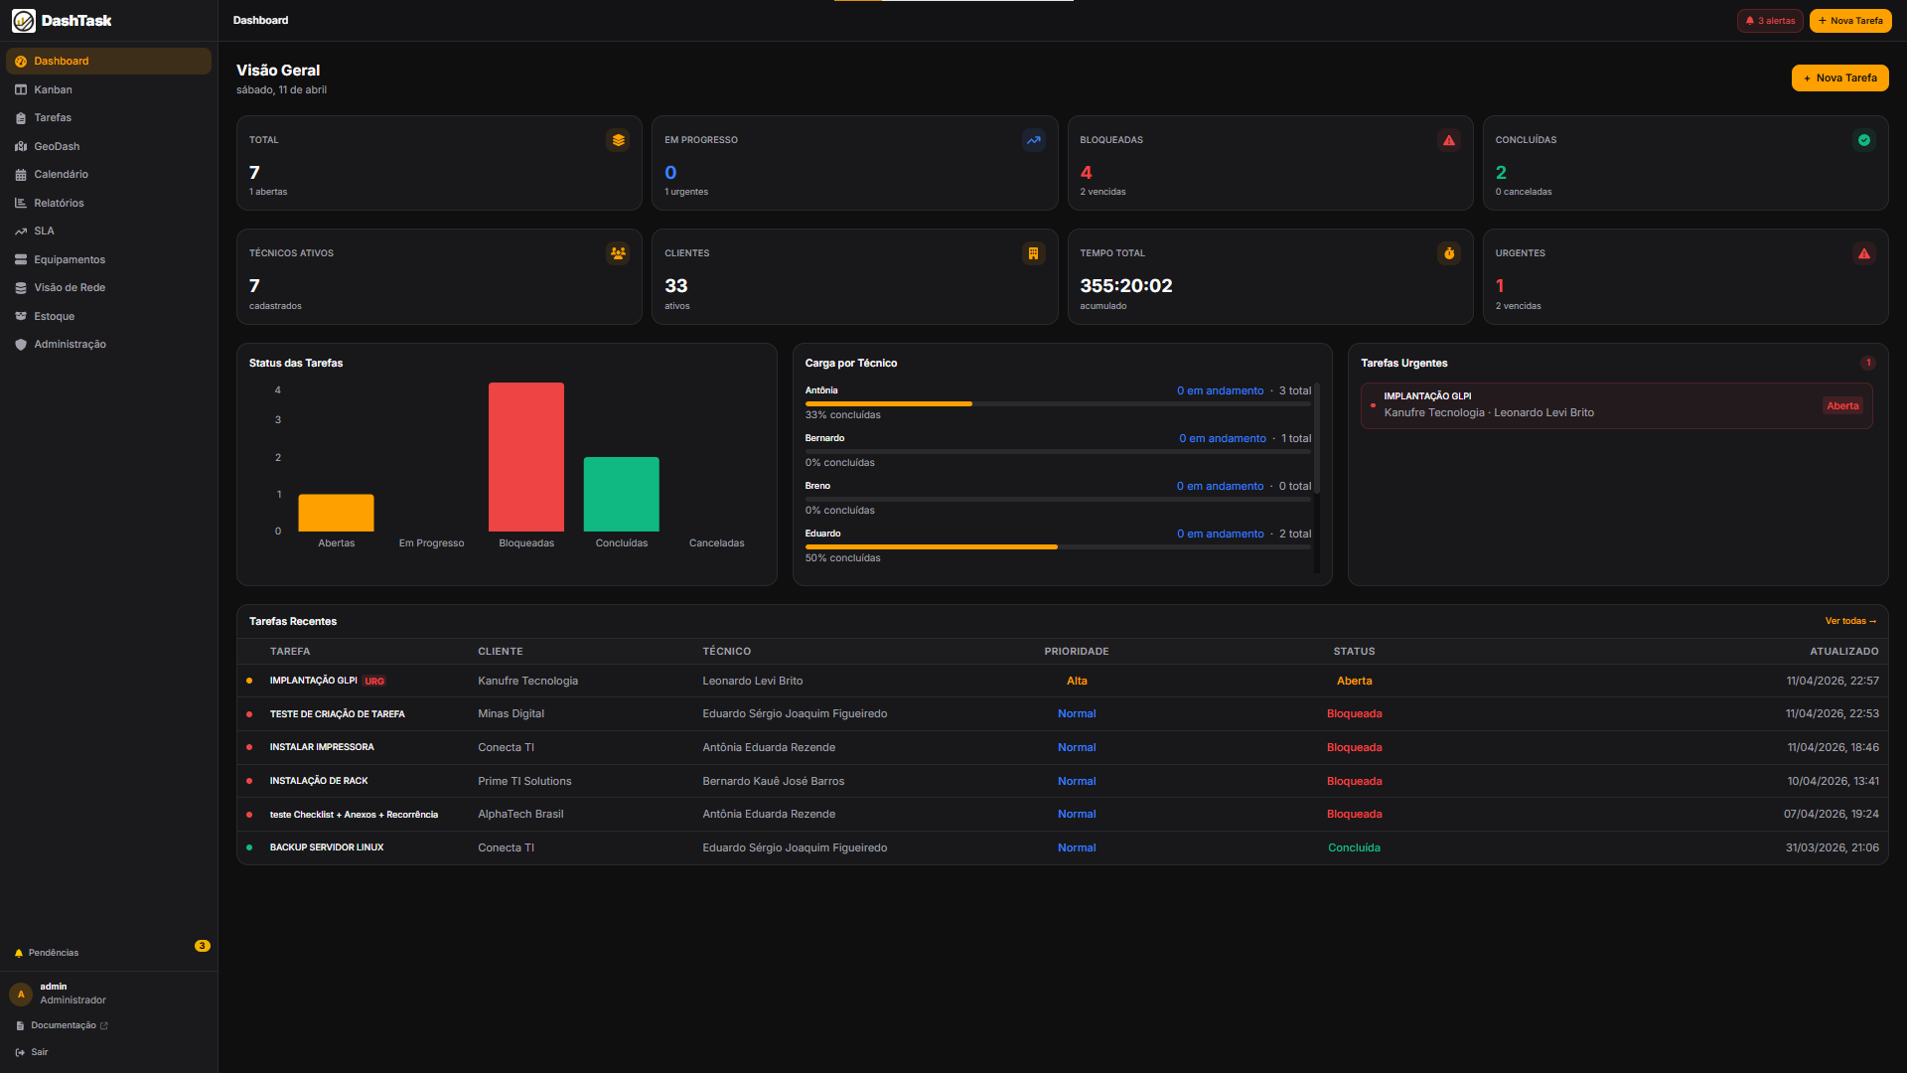Select Relatórios in the sidebar menu
The height and width of the screenshot is (1073, 1907).
[x=59, y=203]
